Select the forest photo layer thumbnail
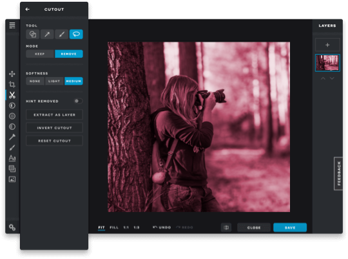 pyautogui.click(x=327, y=63)
